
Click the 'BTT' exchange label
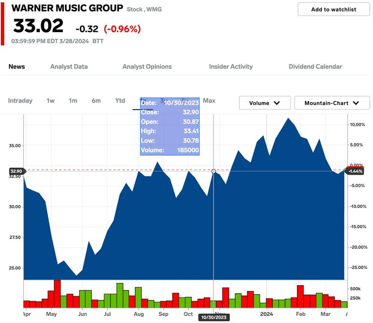98,41
